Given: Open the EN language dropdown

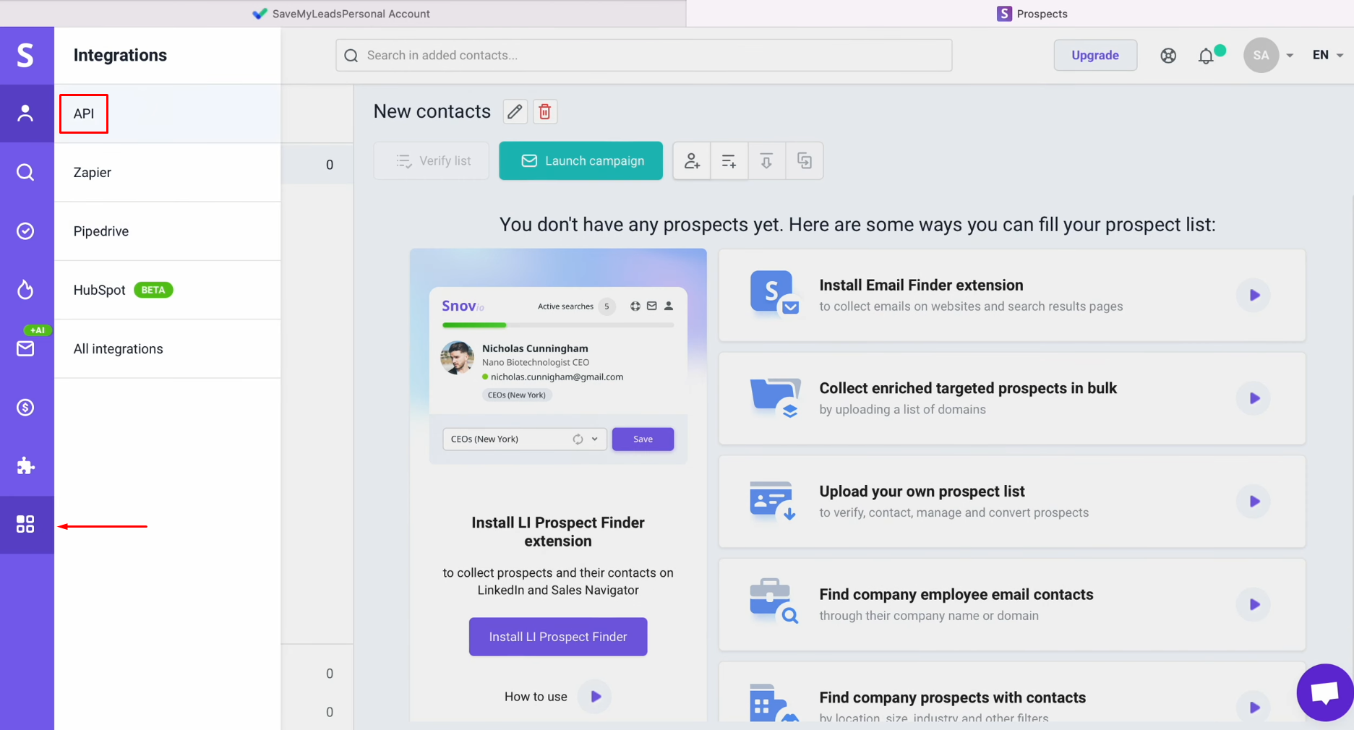Looking at the screenshot, I should (1328, 56).
